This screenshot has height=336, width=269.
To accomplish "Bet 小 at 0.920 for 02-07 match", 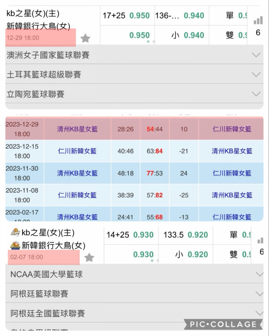I will pos(186,254).
